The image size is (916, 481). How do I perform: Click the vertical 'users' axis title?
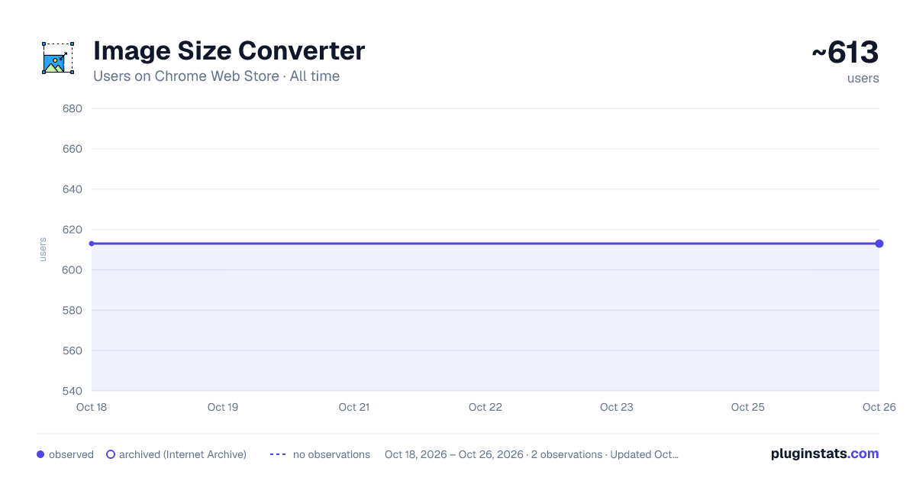pyautogui.click(x=43, y=250)
